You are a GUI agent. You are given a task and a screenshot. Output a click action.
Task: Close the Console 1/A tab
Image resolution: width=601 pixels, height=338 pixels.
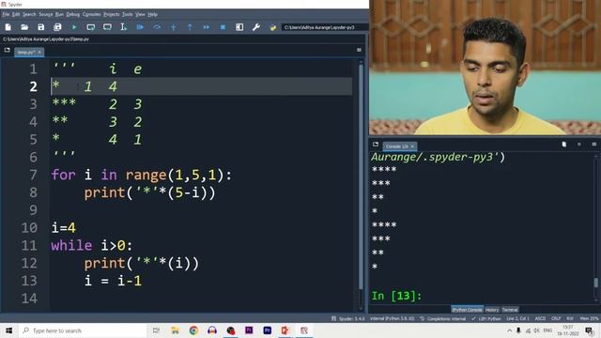coord(412,146)
